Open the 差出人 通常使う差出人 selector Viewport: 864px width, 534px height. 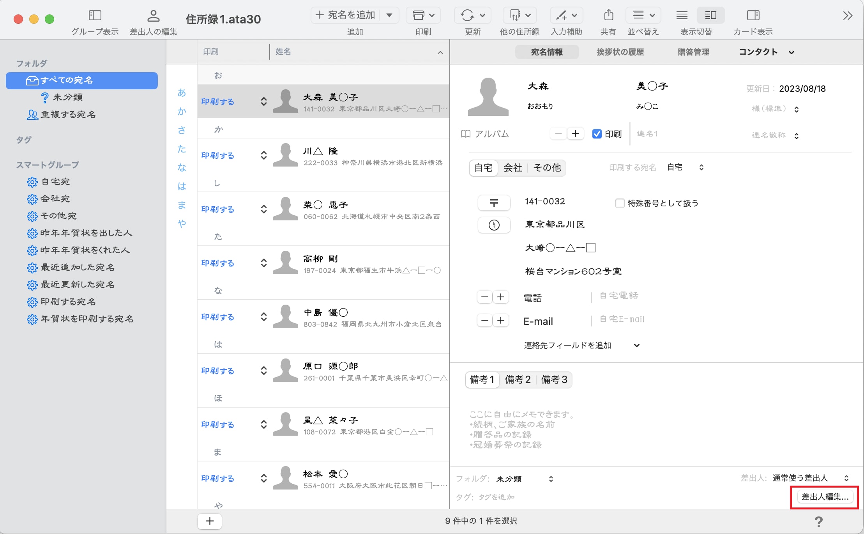(x=811, y=478)
